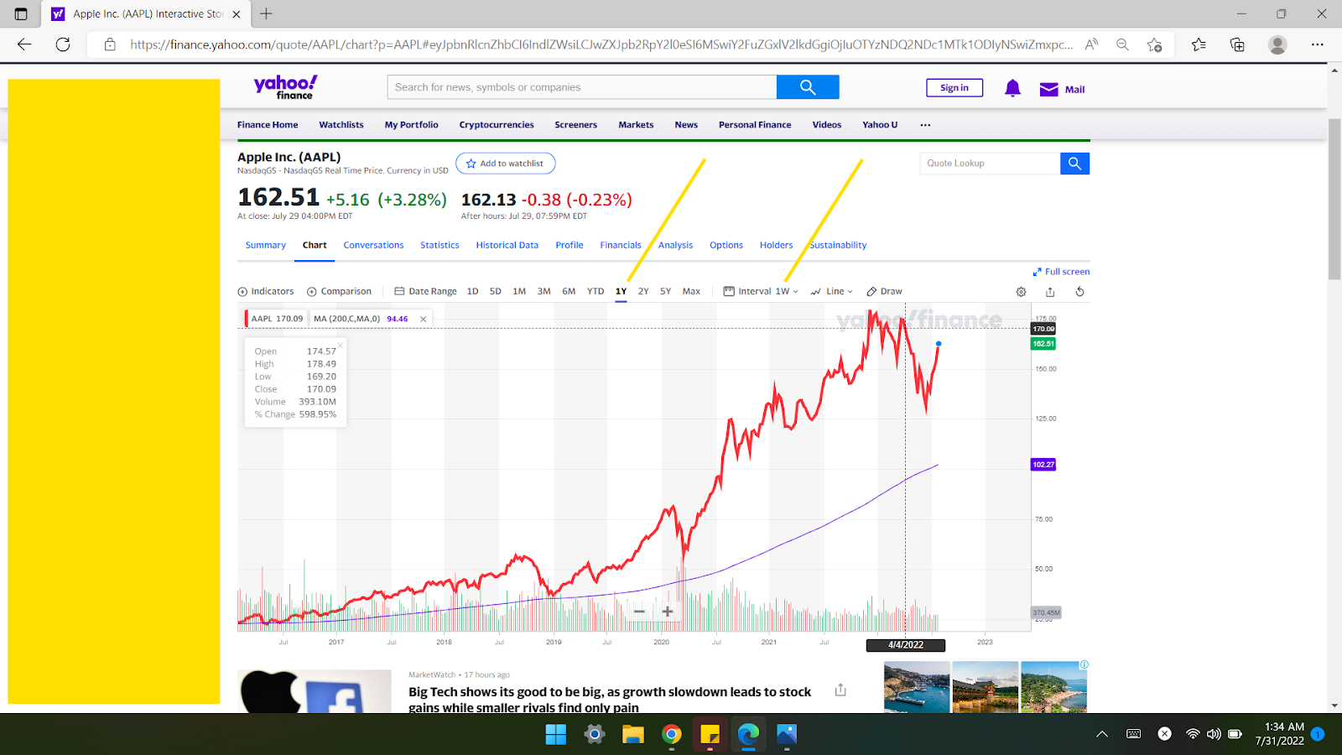
Task: Switch to Conversations tab
Action: point(373,246)
